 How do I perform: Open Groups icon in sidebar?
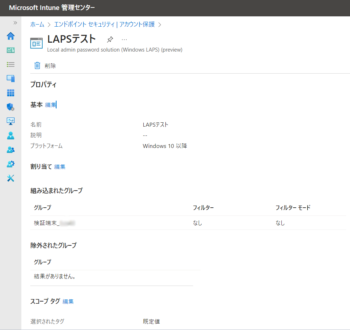coord(11,150)
